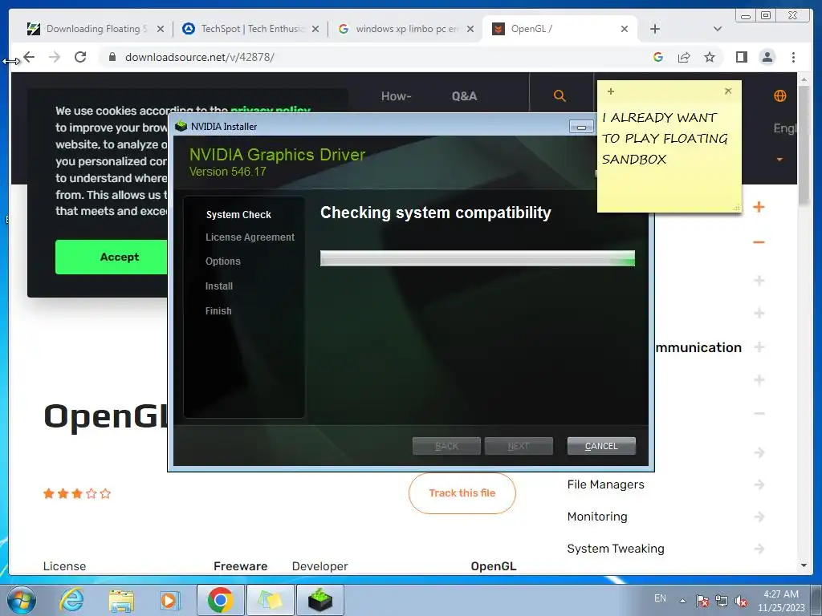822x616 pixels.
Task: Click the padlock site info icon
Action: coord(112,57)
